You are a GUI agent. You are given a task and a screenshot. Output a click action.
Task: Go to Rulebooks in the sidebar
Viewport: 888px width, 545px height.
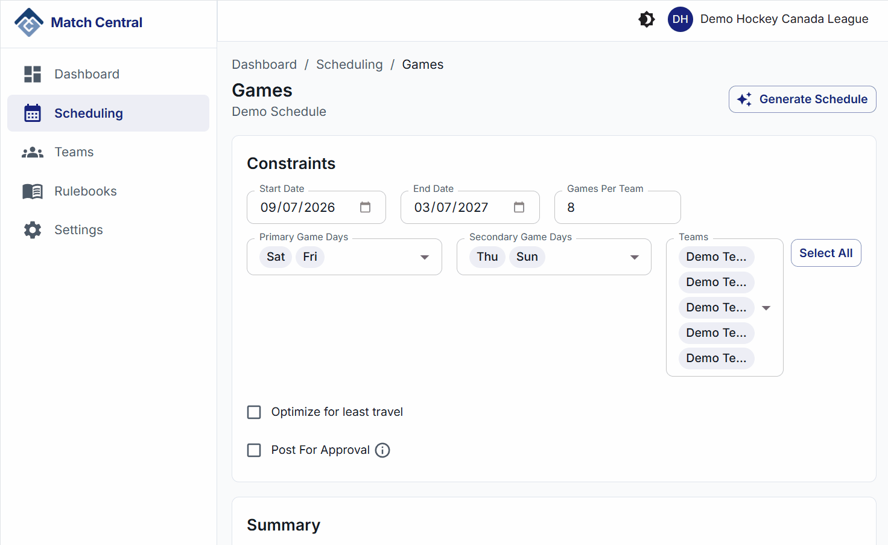pos(85,191)
